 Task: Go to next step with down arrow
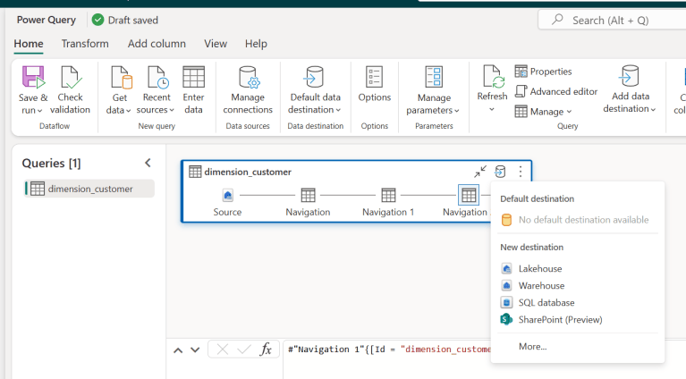pos(195,350)
